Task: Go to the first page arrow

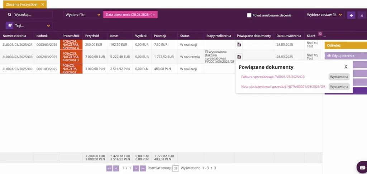Action: (x=109, y=168)
